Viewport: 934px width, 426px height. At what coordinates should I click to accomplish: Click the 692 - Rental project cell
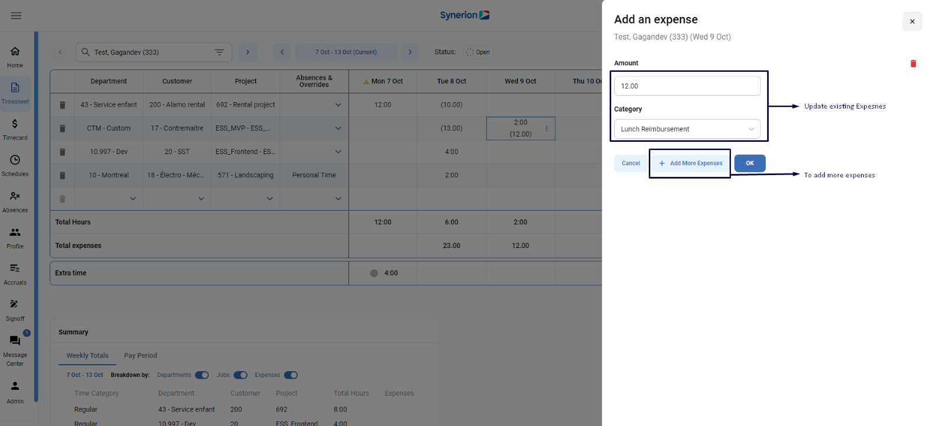[245, 105]
